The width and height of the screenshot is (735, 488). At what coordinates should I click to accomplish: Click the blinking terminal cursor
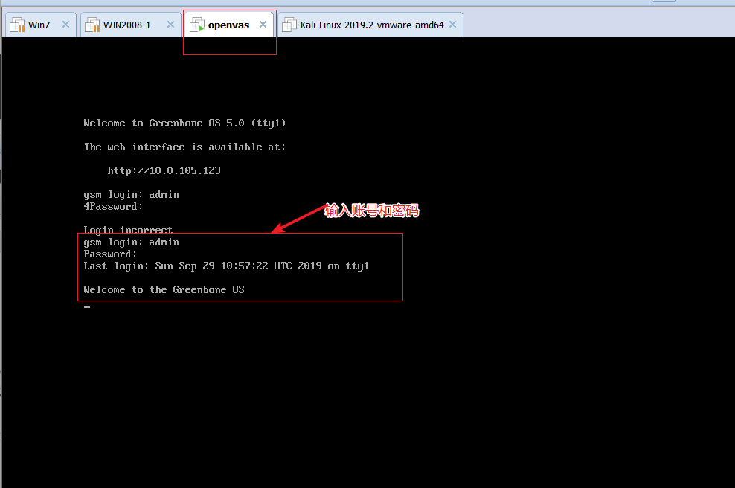pyautogui.click(x=87, y=307)
